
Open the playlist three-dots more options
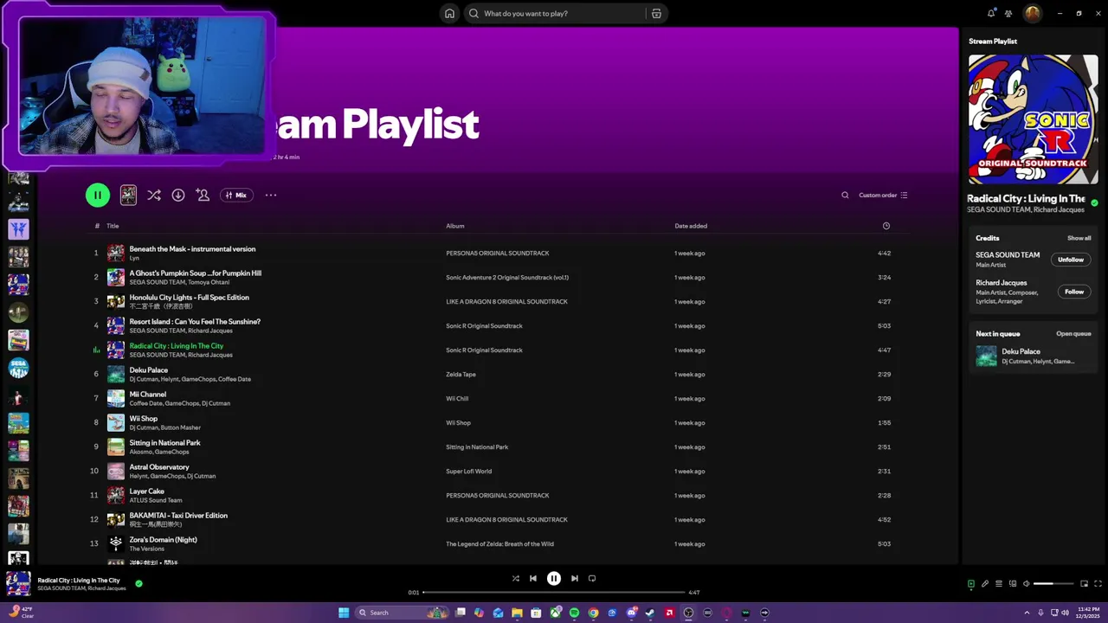point(271,196)
